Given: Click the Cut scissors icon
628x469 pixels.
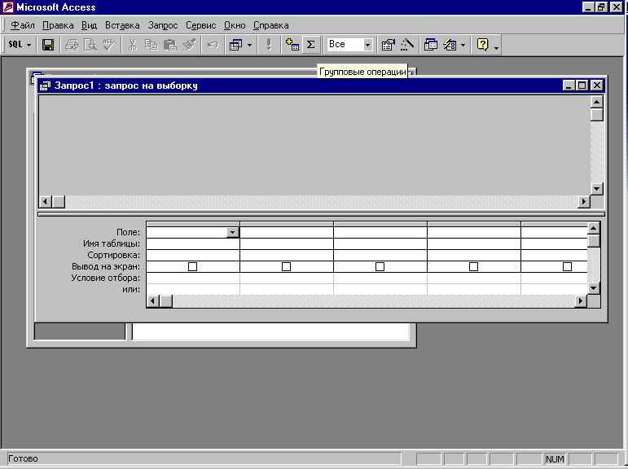Looking at the screenshot, I should pos(133,45).
